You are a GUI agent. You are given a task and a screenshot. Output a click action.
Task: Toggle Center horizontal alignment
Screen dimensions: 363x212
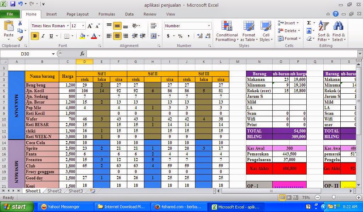point(117,36)
